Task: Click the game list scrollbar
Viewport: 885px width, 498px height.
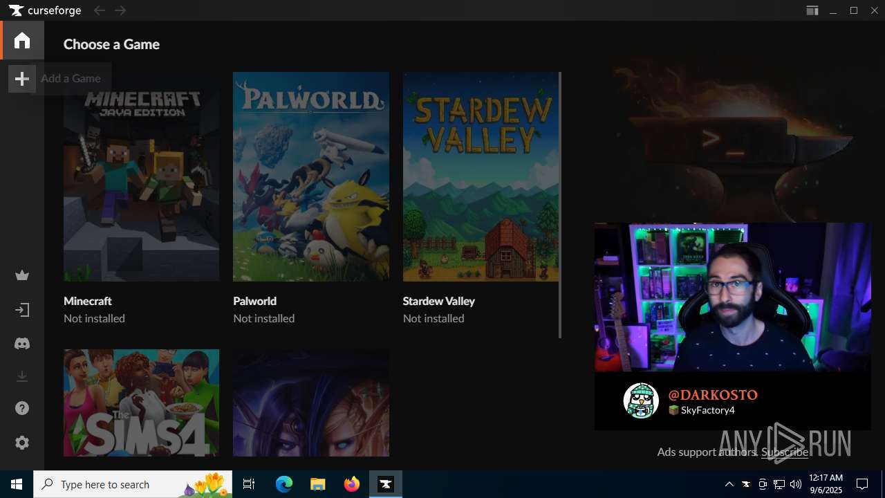Action: pyautogui.click(x=560, y=205)
